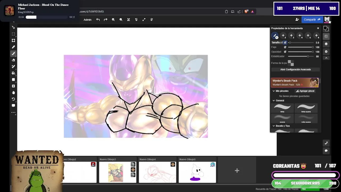Open the settings gear in right sidebar

[x=326, y=51]
